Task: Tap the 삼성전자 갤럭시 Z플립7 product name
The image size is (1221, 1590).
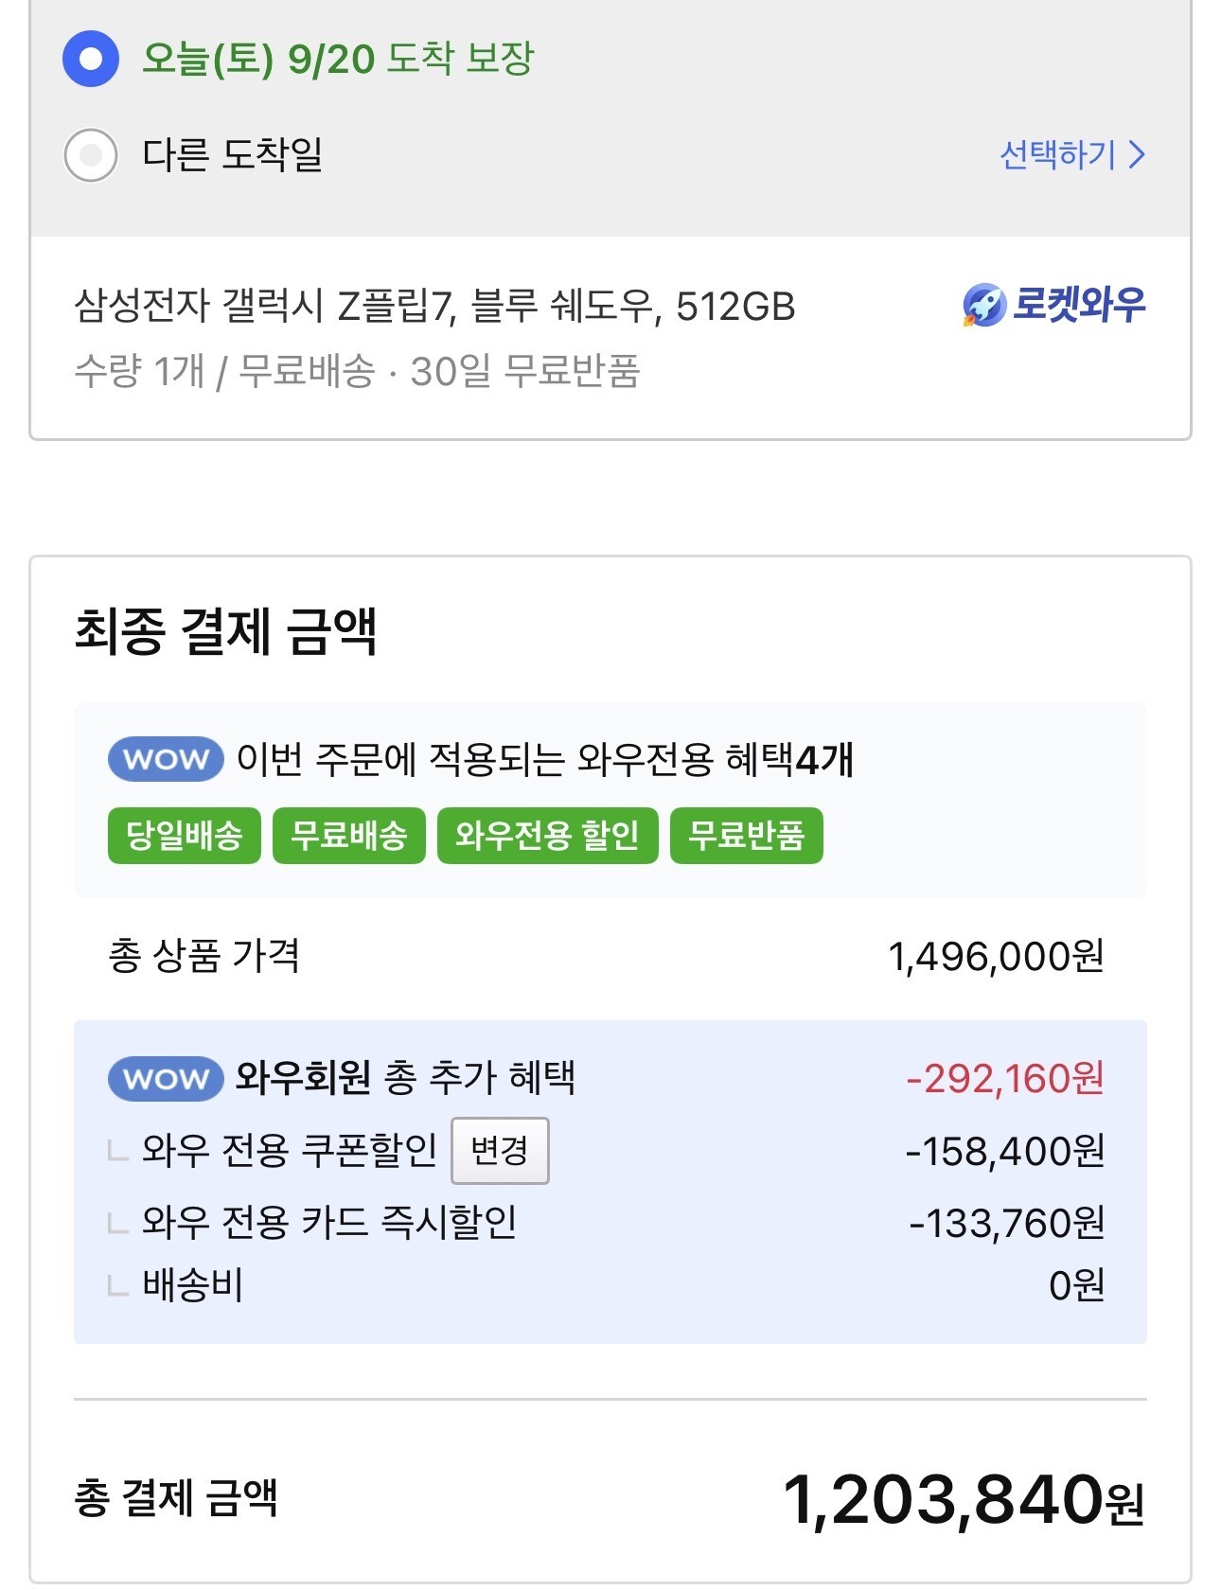Action: click(434, 307)
